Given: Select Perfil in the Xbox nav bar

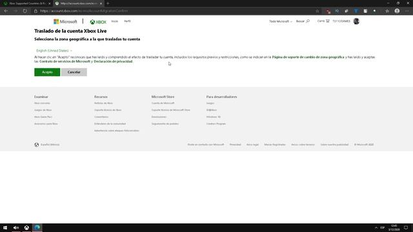Looking at the screenshot, I should [x=128, y=21].
